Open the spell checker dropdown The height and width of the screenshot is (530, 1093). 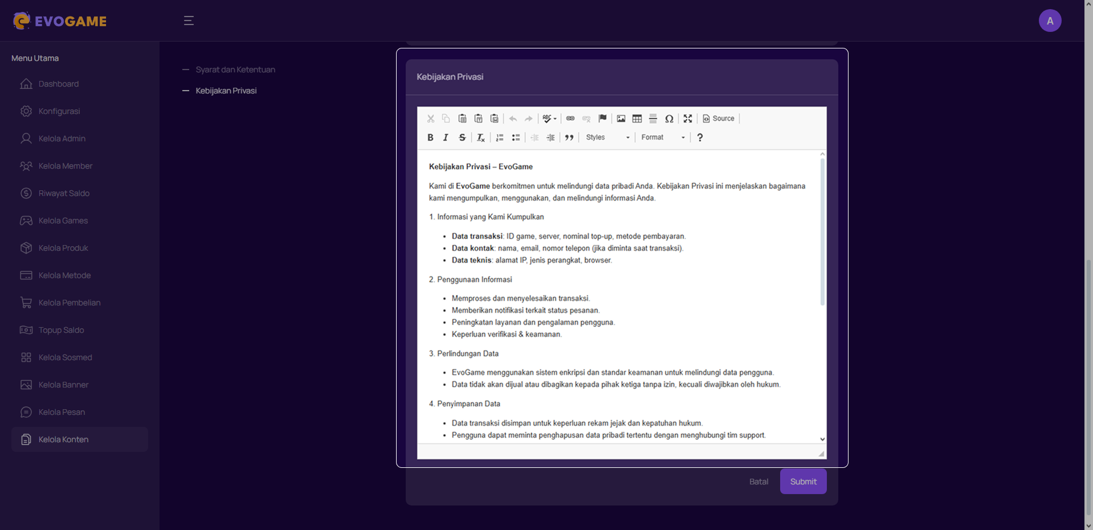(549, 119)
